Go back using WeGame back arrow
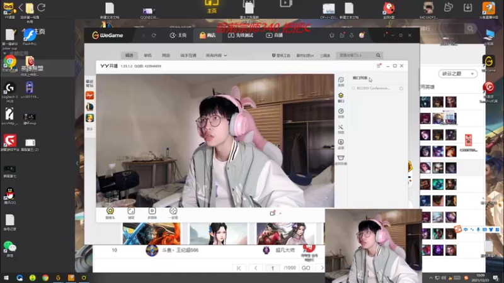Image resolution: width=504 pixels, height=283 pixels. click(x=144, y=35)
